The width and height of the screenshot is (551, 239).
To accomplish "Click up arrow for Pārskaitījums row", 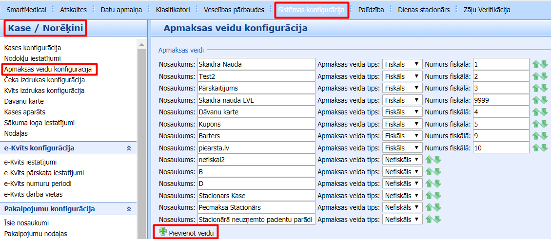I will click(536, 88).
